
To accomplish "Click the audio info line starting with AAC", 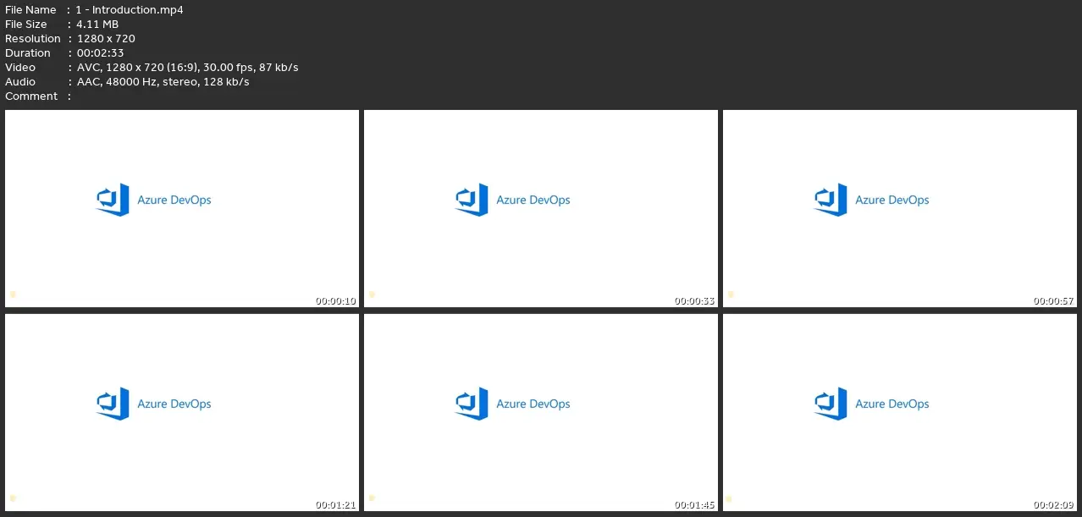I will pos(163,82).
